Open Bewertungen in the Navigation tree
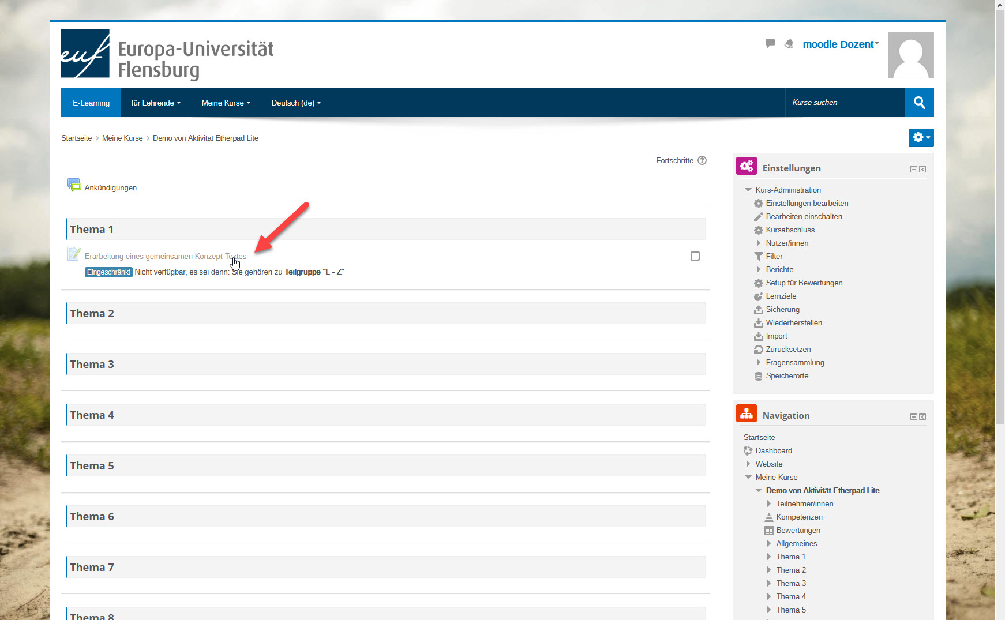 pyautogui.click(x=798, y=531)
